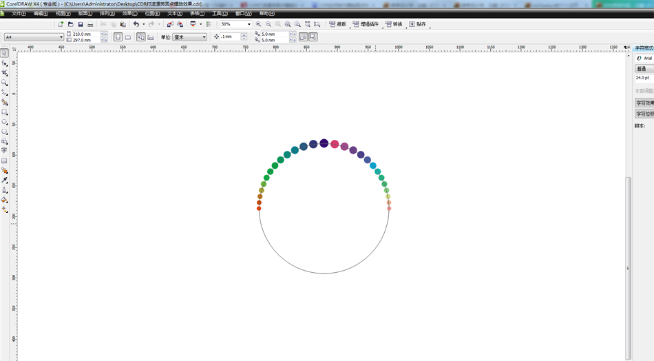
Task: Click the Save icon in toolbar
Action: tap(81, 24)
